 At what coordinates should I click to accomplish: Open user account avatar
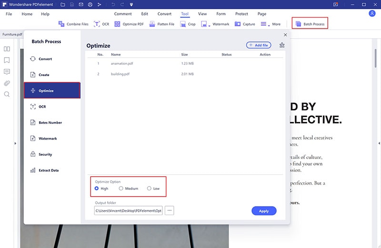click(372, 13)
